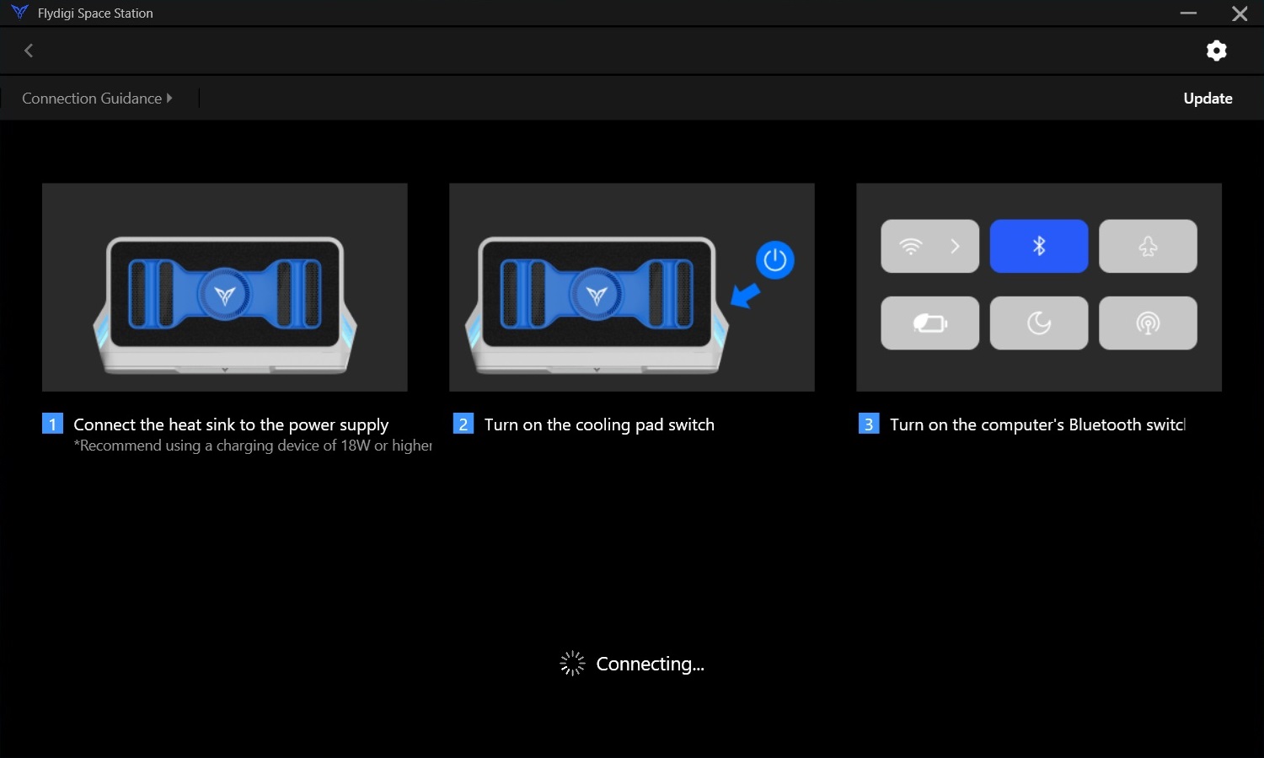Viewport: 1264px width, 758px height.
Task: Click the night light moon tile
Action: 1039,323
